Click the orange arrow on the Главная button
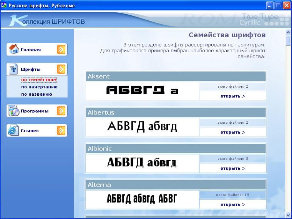The image size is (292, 219). point(61,49)
